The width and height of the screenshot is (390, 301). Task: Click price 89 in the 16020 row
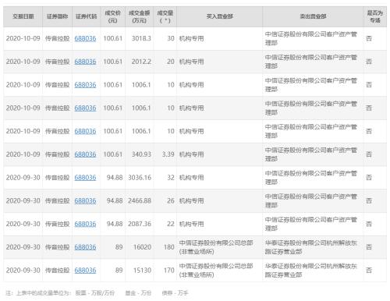(119, 247)
